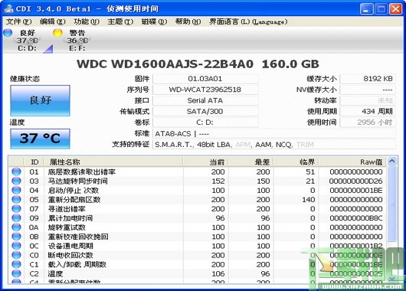
Task: Click the Raw value 000000000D26
Action: [356, 181]
